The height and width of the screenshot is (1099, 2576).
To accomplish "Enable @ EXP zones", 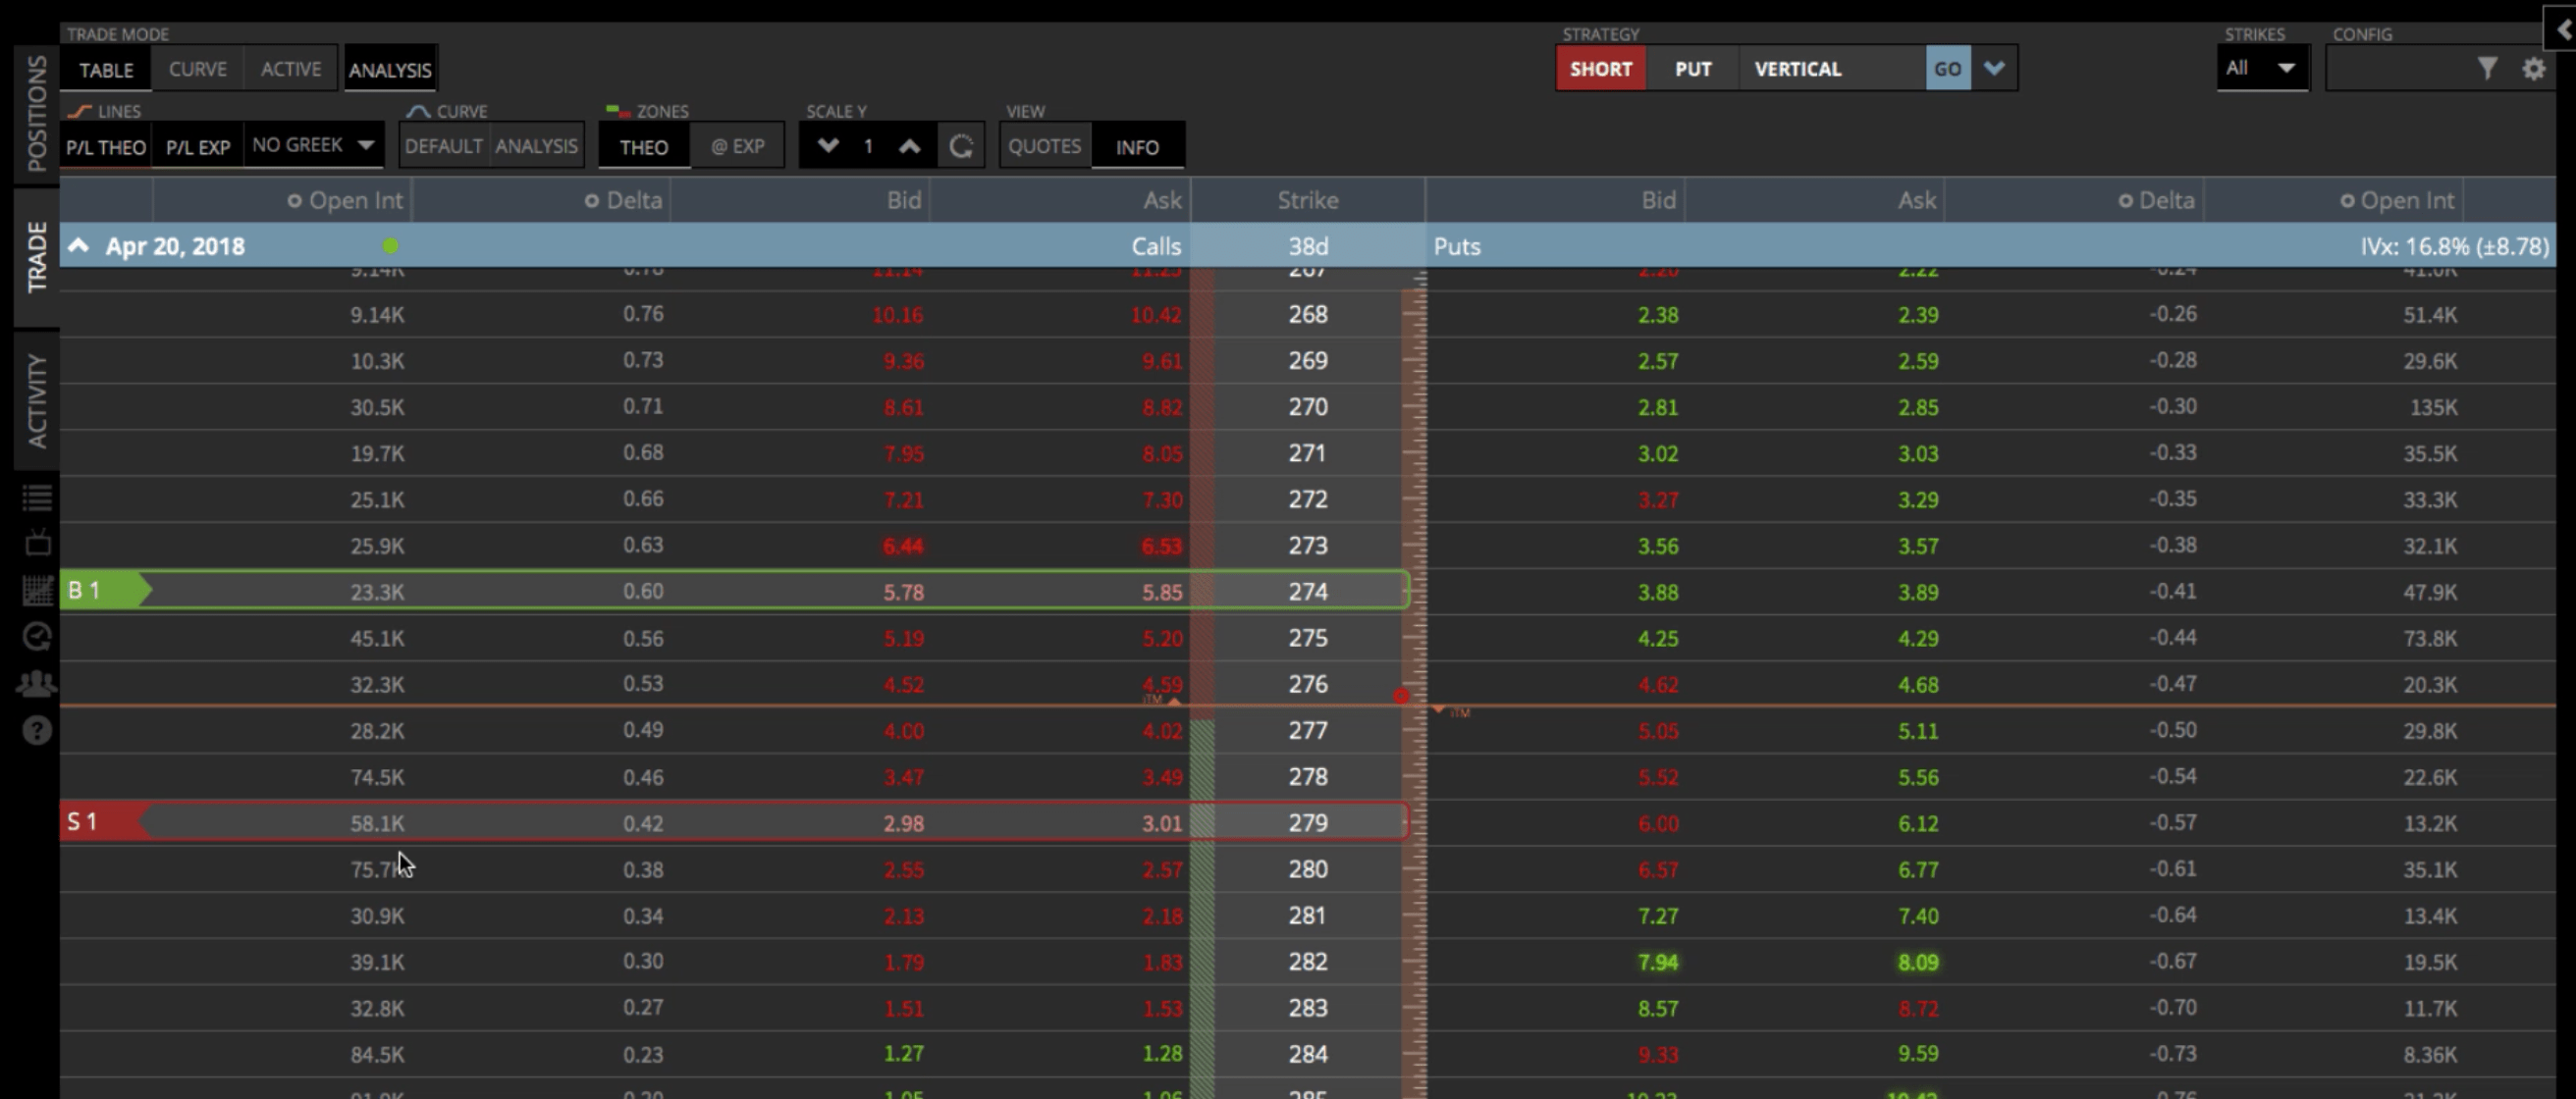I will click(x=738, y=146).
